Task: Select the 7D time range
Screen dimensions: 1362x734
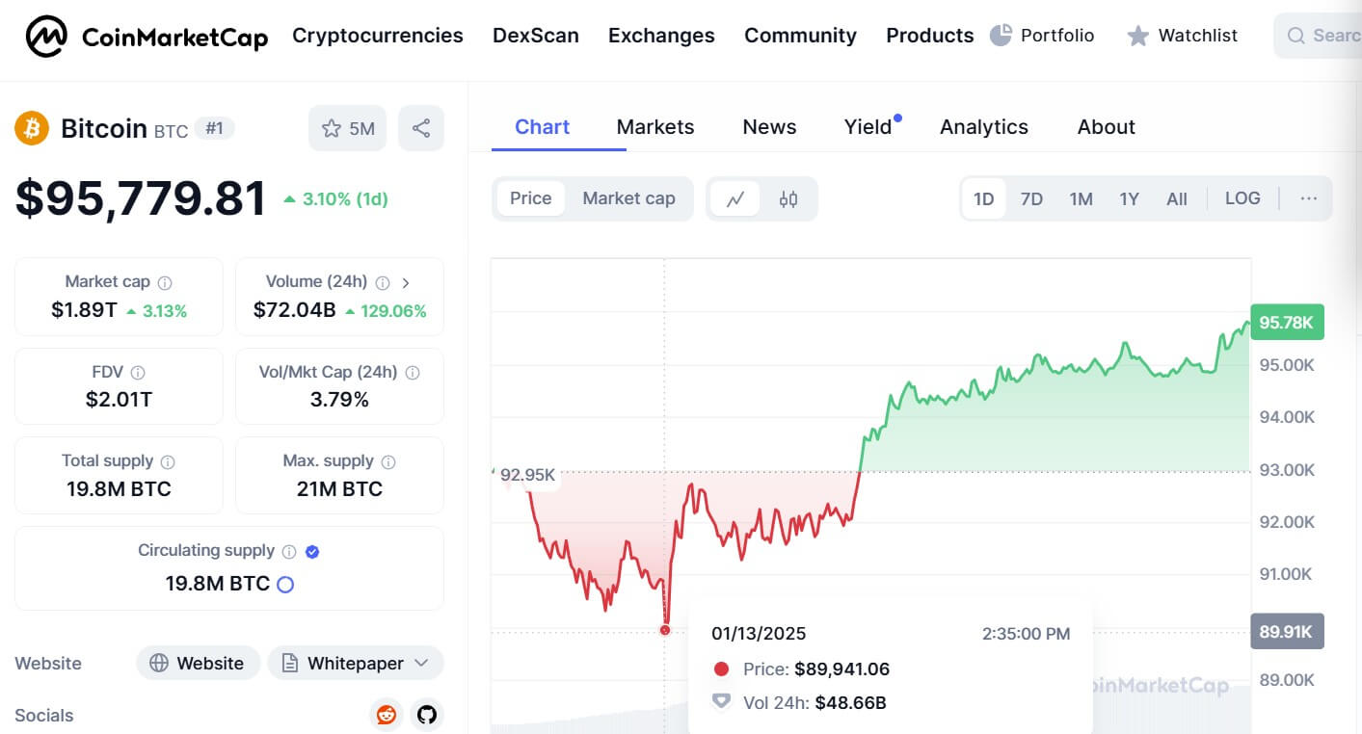Action: [x=1031, y=199]
